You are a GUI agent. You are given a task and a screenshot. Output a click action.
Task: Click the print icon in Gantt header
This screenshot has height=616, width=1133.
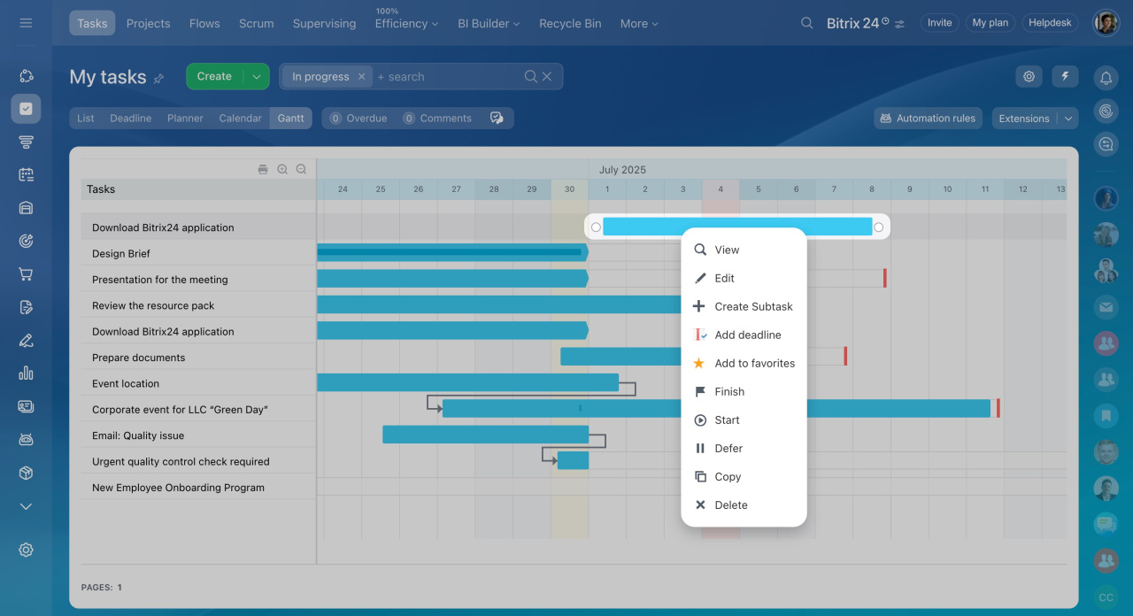pos(263,169)
